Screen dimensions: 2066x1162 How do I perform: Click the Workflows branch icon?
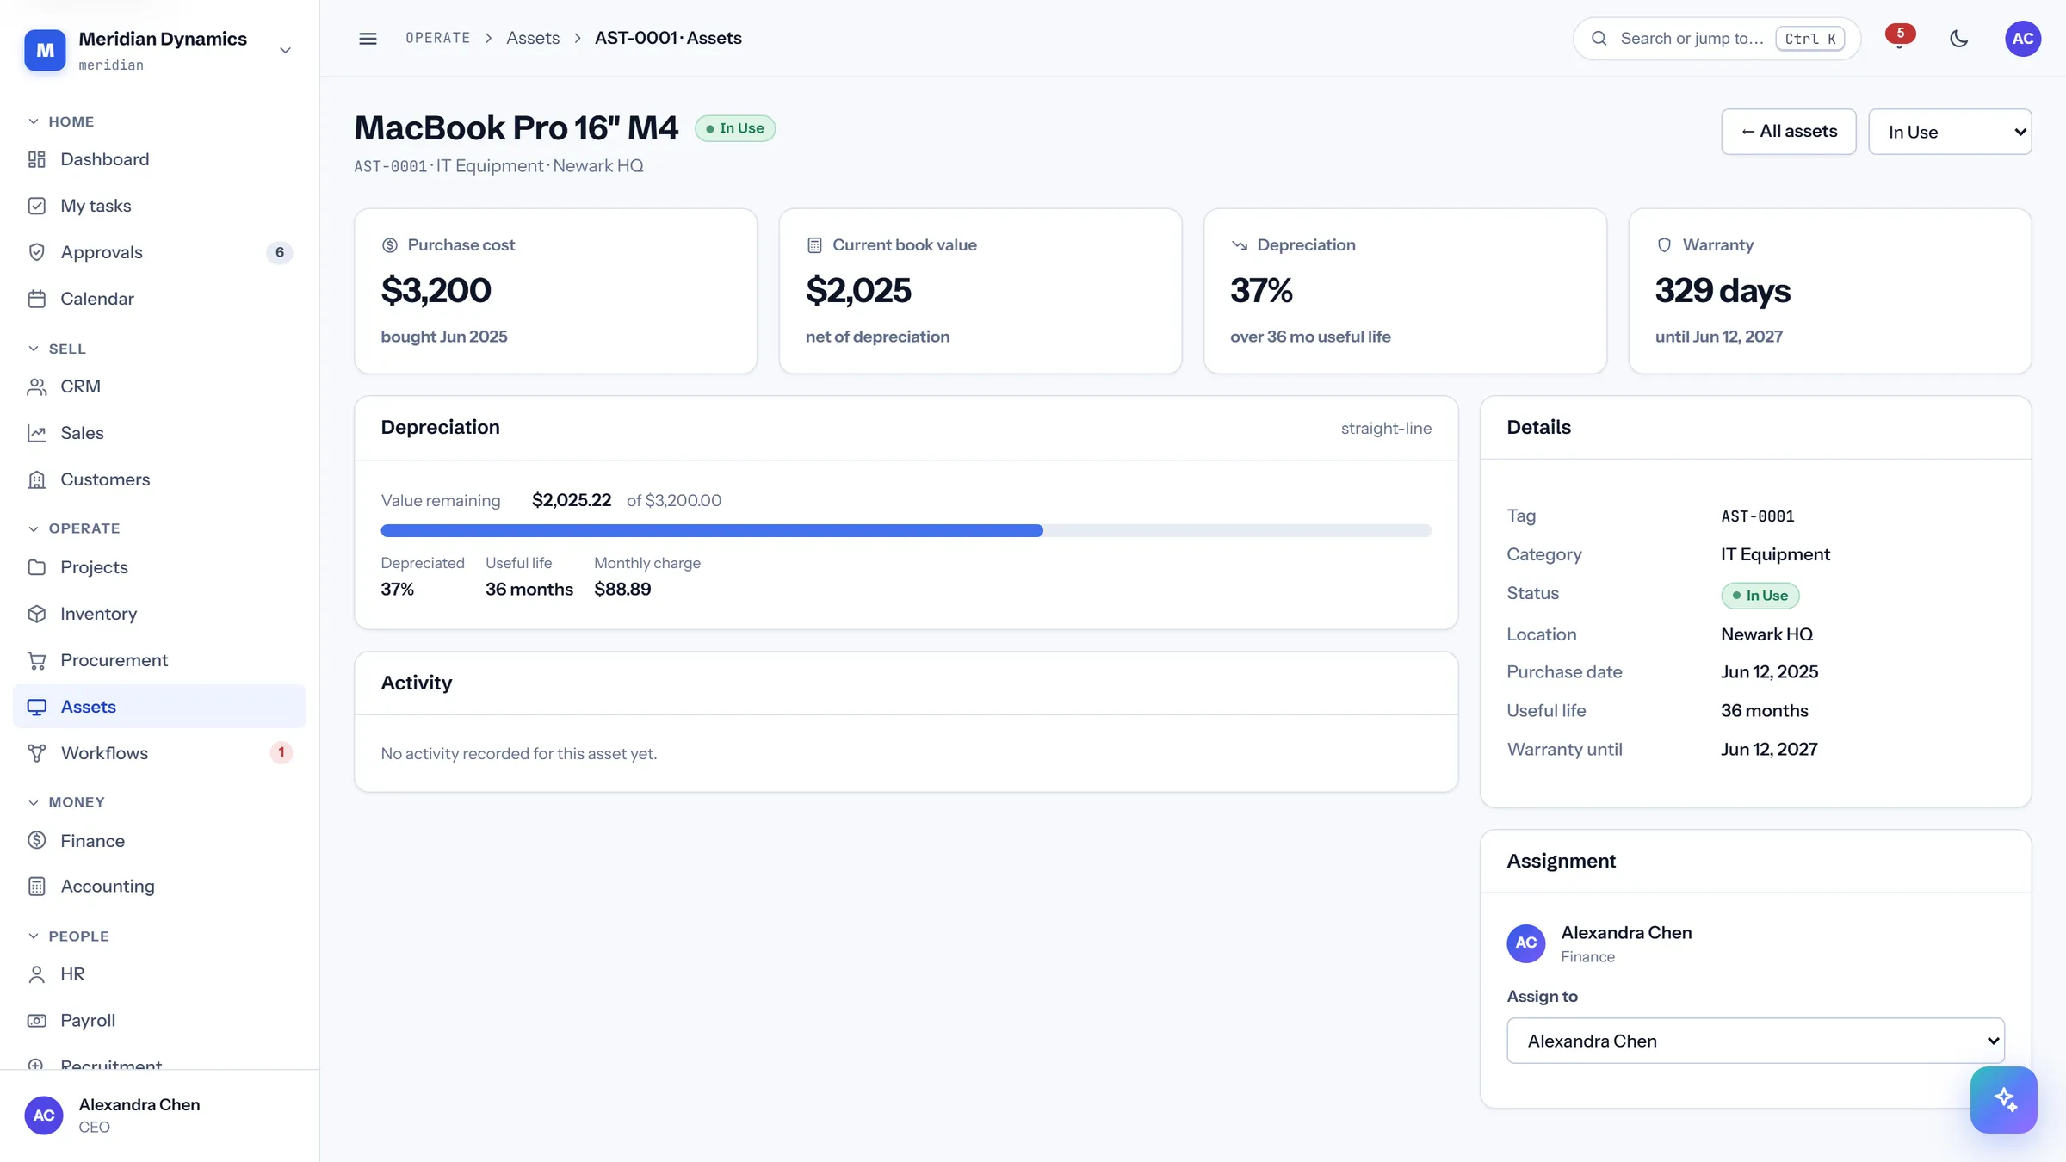tap(36, 753)
